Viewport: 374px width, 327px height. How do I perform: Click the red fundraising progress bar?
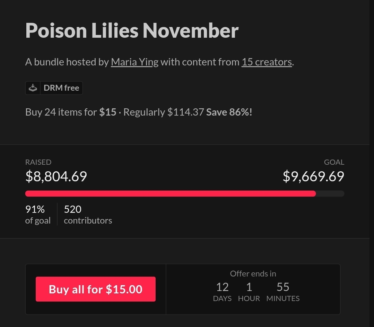click(x=170, y=193)
